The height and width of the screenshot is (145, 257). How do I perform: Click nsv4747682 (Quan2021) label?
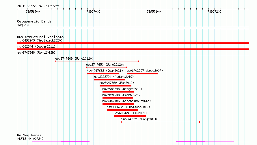coord(105,71)
